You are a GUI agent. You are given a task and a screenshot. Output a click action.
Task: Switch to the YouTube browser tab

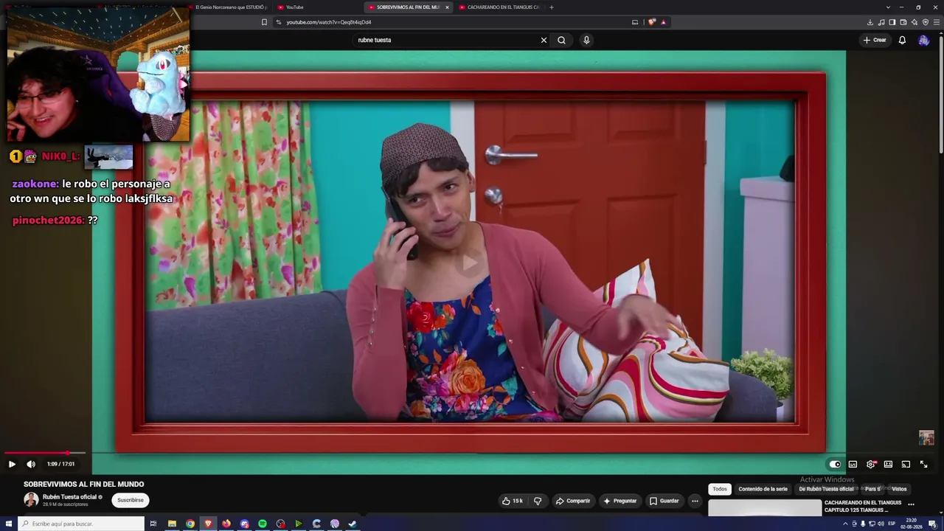[294, 7]
